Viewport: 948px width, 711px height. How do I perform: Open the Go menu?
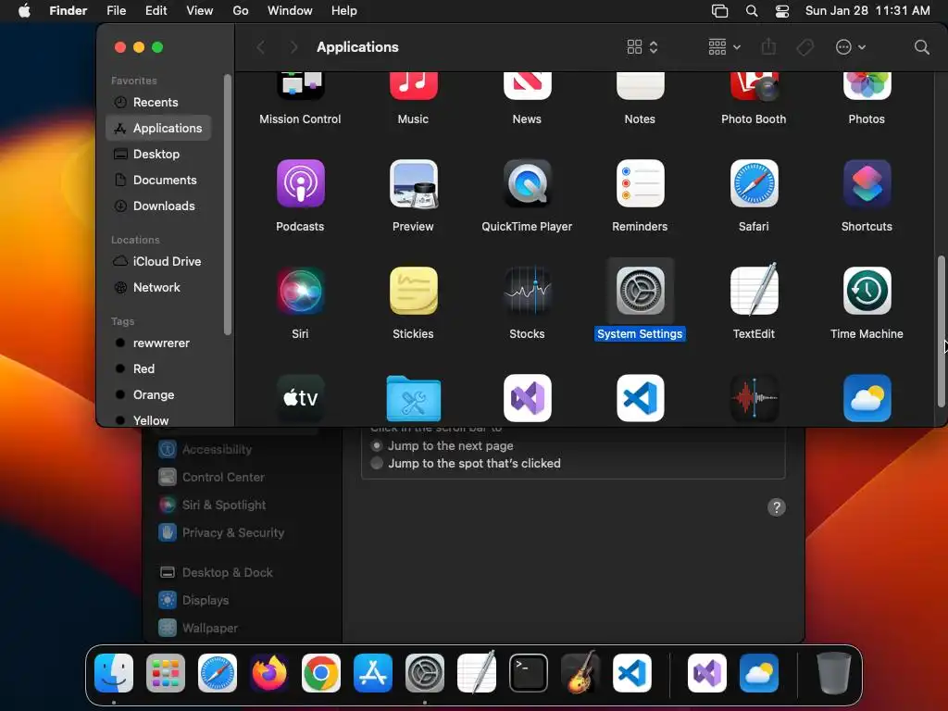tap(241, 11)
